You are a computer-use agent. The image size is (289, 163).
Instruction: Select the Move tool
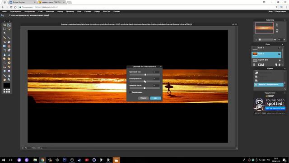[9, 25]
